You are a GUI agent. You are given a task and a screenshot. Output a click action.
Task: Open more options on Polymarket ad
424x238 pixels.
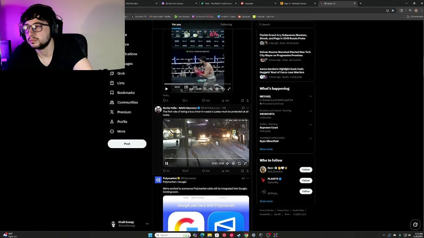(x=247, y=178)
